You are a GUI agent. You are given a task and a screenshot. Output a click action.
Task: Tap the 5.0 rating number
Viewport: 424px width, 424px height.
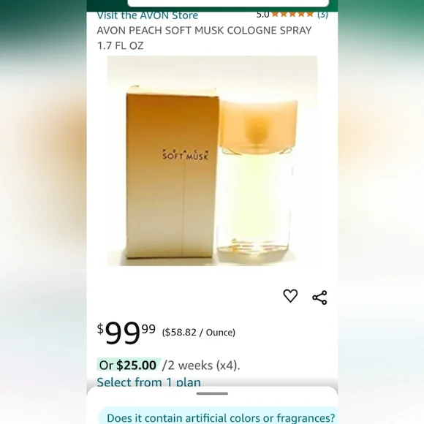tap(263, 15)
